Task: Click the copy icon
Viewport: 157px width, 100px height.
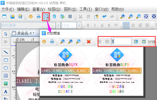Action: (88, 16)
